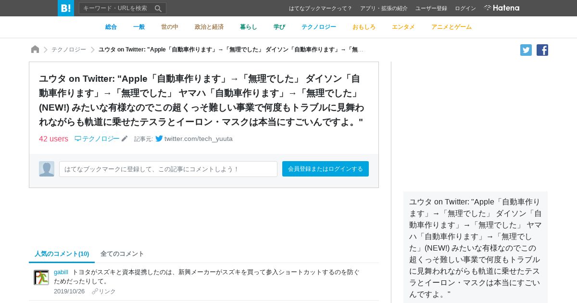
Task: Click the 42 users count link
Action: click(x=53, y=139)
